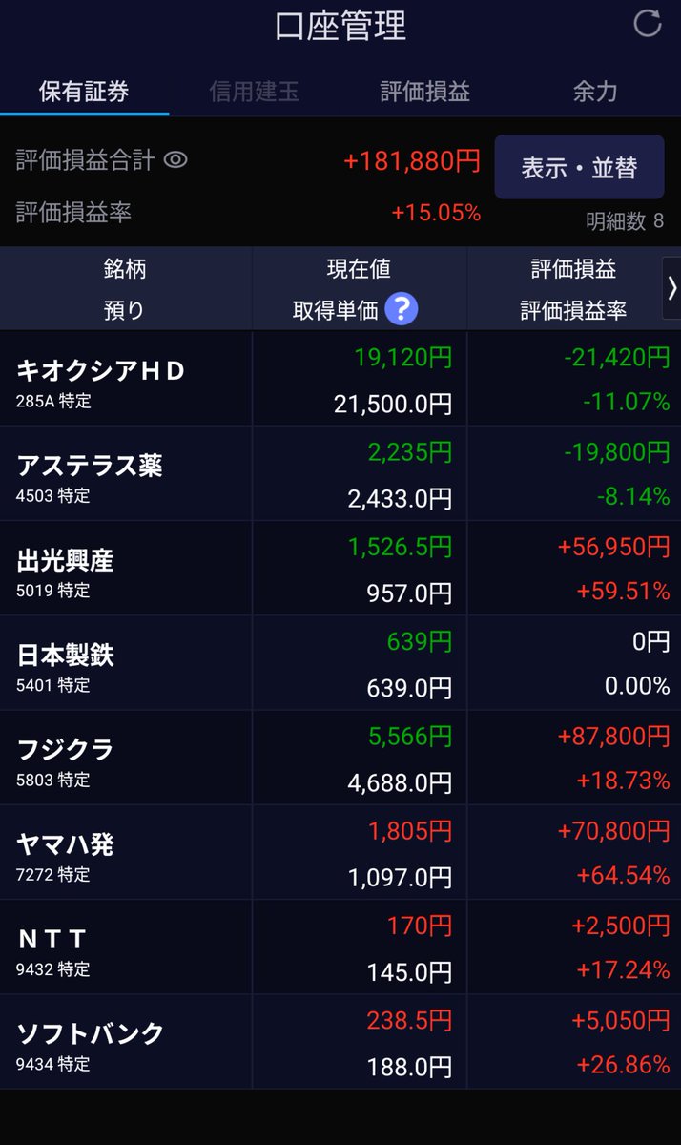Image resolution: width=681 pixels, height=1145 pixels.
Task: Tap the 表示・並替 button
Action: click(x=579, y=167)
